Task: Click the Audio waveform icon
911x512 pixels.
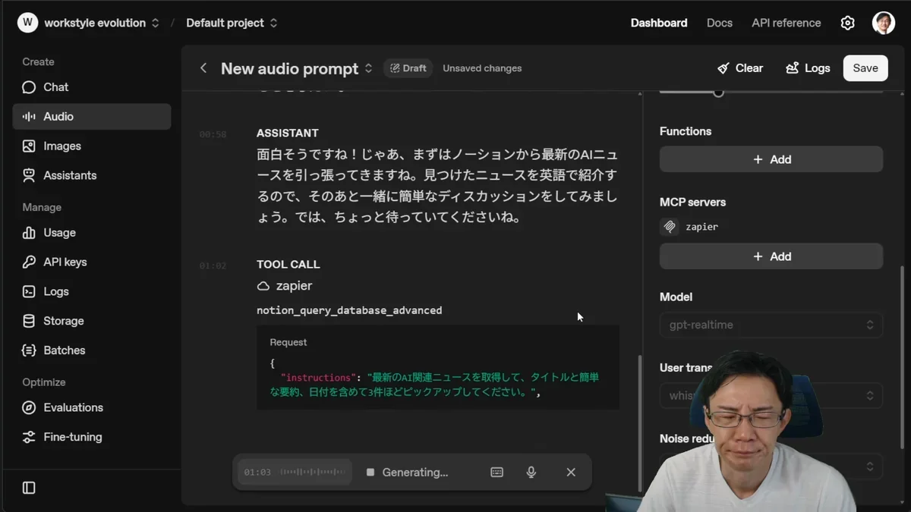Action: coord(29,117)
